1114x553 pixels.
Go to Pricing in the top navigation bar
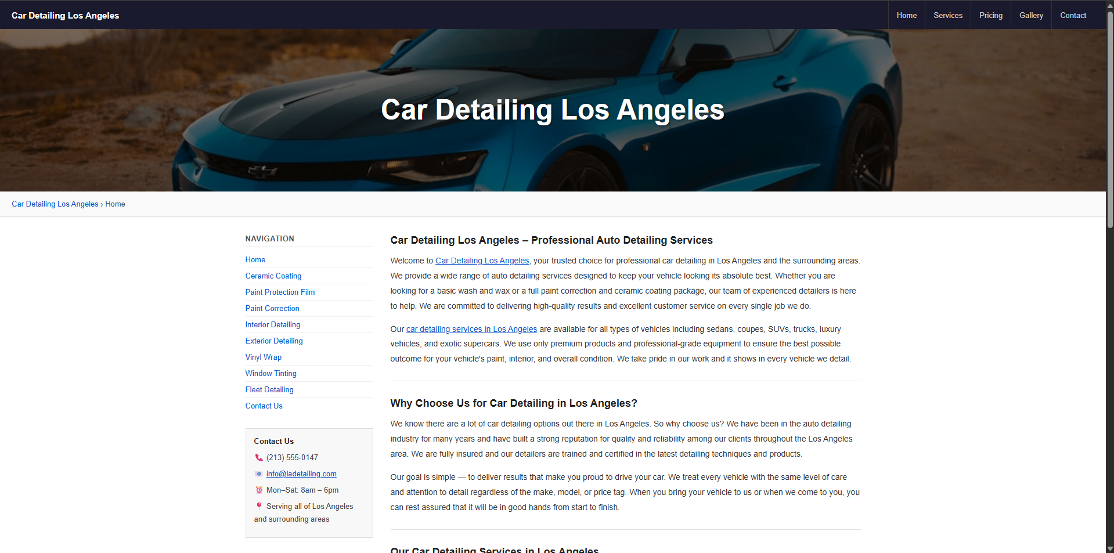click(990, 16)
